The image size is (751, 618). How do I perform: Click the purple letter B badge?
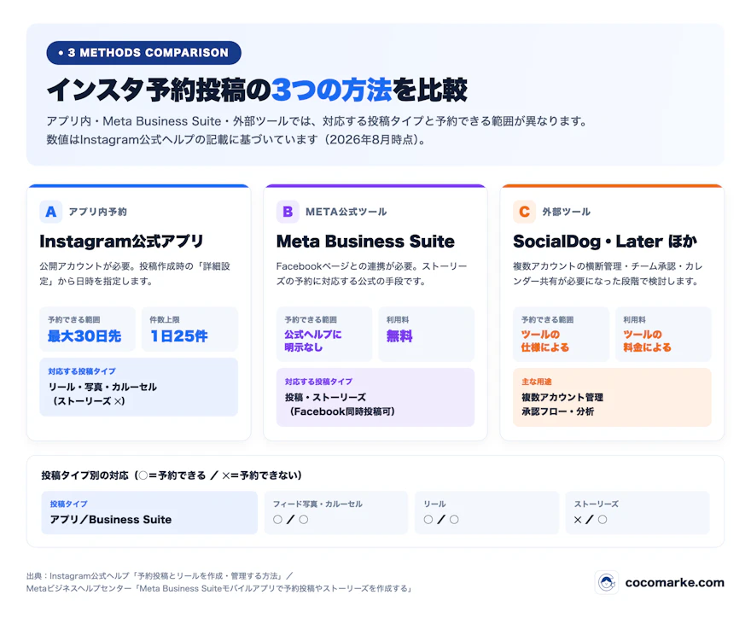point(288,212)
